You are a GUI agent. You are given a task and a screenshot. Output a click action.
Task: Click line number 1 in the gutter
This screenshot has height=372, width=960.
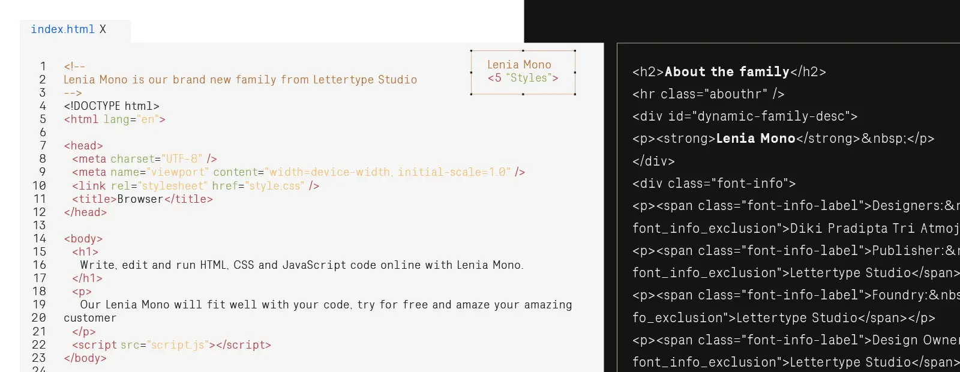[x=43, y=66]
